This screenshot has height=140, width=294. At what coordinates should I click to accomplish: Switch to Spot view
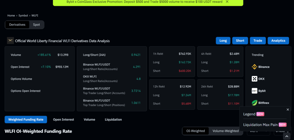pos(36,25)
